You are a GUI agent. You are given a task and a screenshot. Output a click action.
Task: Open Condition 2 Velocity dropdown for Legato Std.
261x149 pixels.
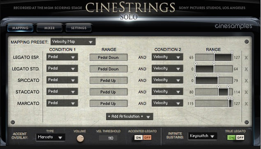167,68
